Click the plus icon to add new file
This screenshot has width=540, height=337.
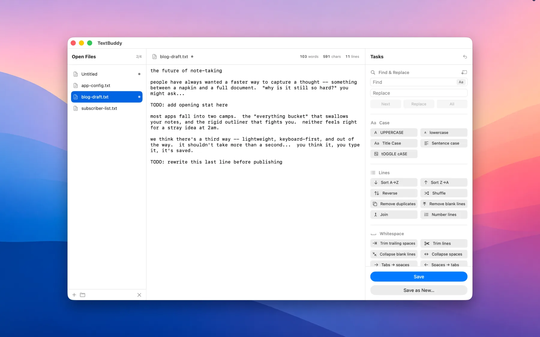coord(74,295)
